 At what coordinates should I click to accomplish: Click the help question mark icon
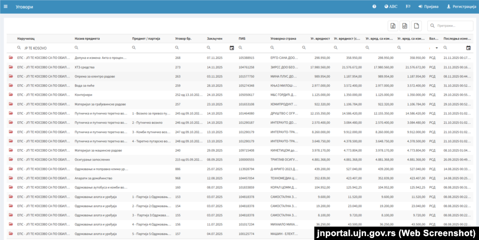point(374,6)
